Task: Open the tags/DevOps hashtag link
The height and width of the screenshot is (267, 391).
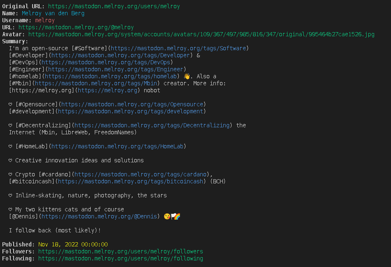Action: tap(106, 62)
